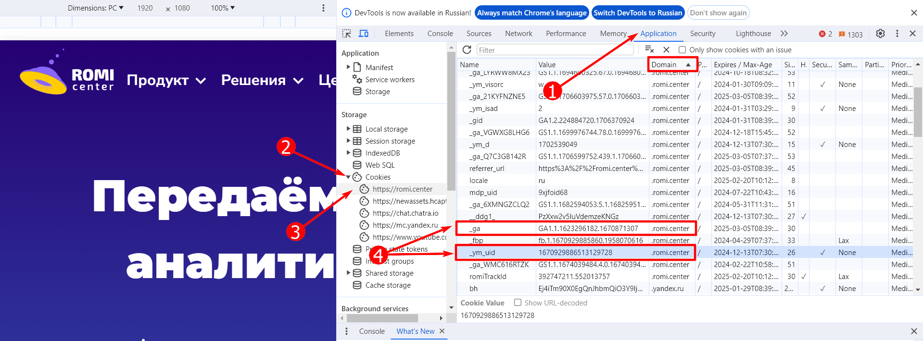Image resolution: width=923 pixels, height=341 pixels.
Task: Open the Security tab
Action: pyautogui.click(x=703, y=34)
